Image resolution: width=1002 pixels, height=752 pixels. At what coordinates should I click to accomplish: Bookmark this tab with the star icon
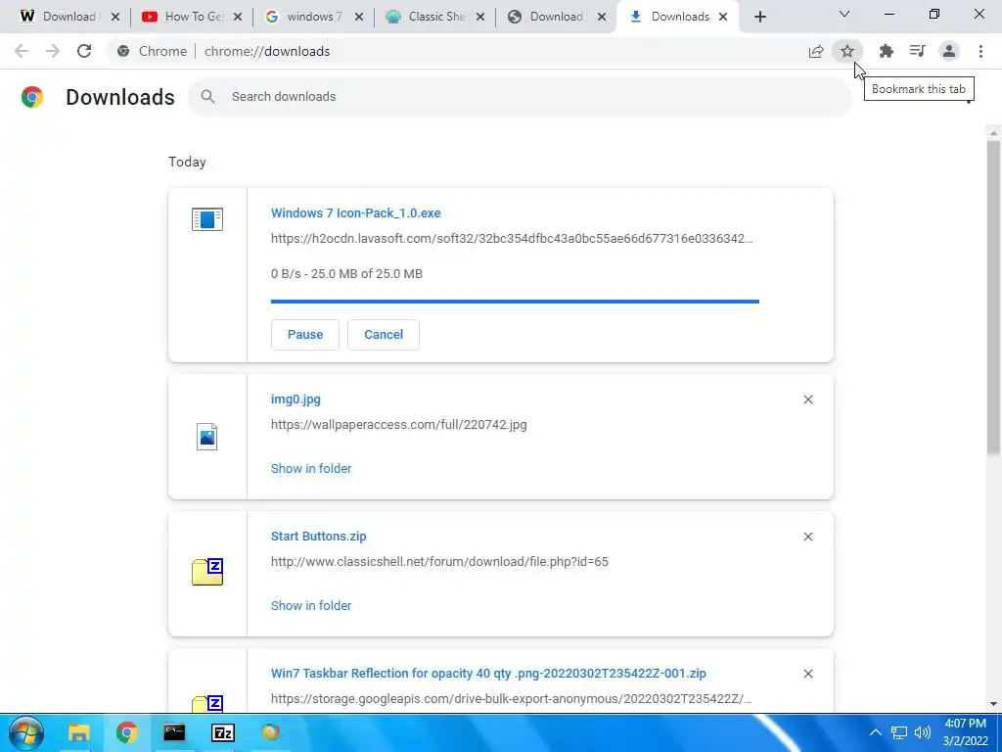847,51
